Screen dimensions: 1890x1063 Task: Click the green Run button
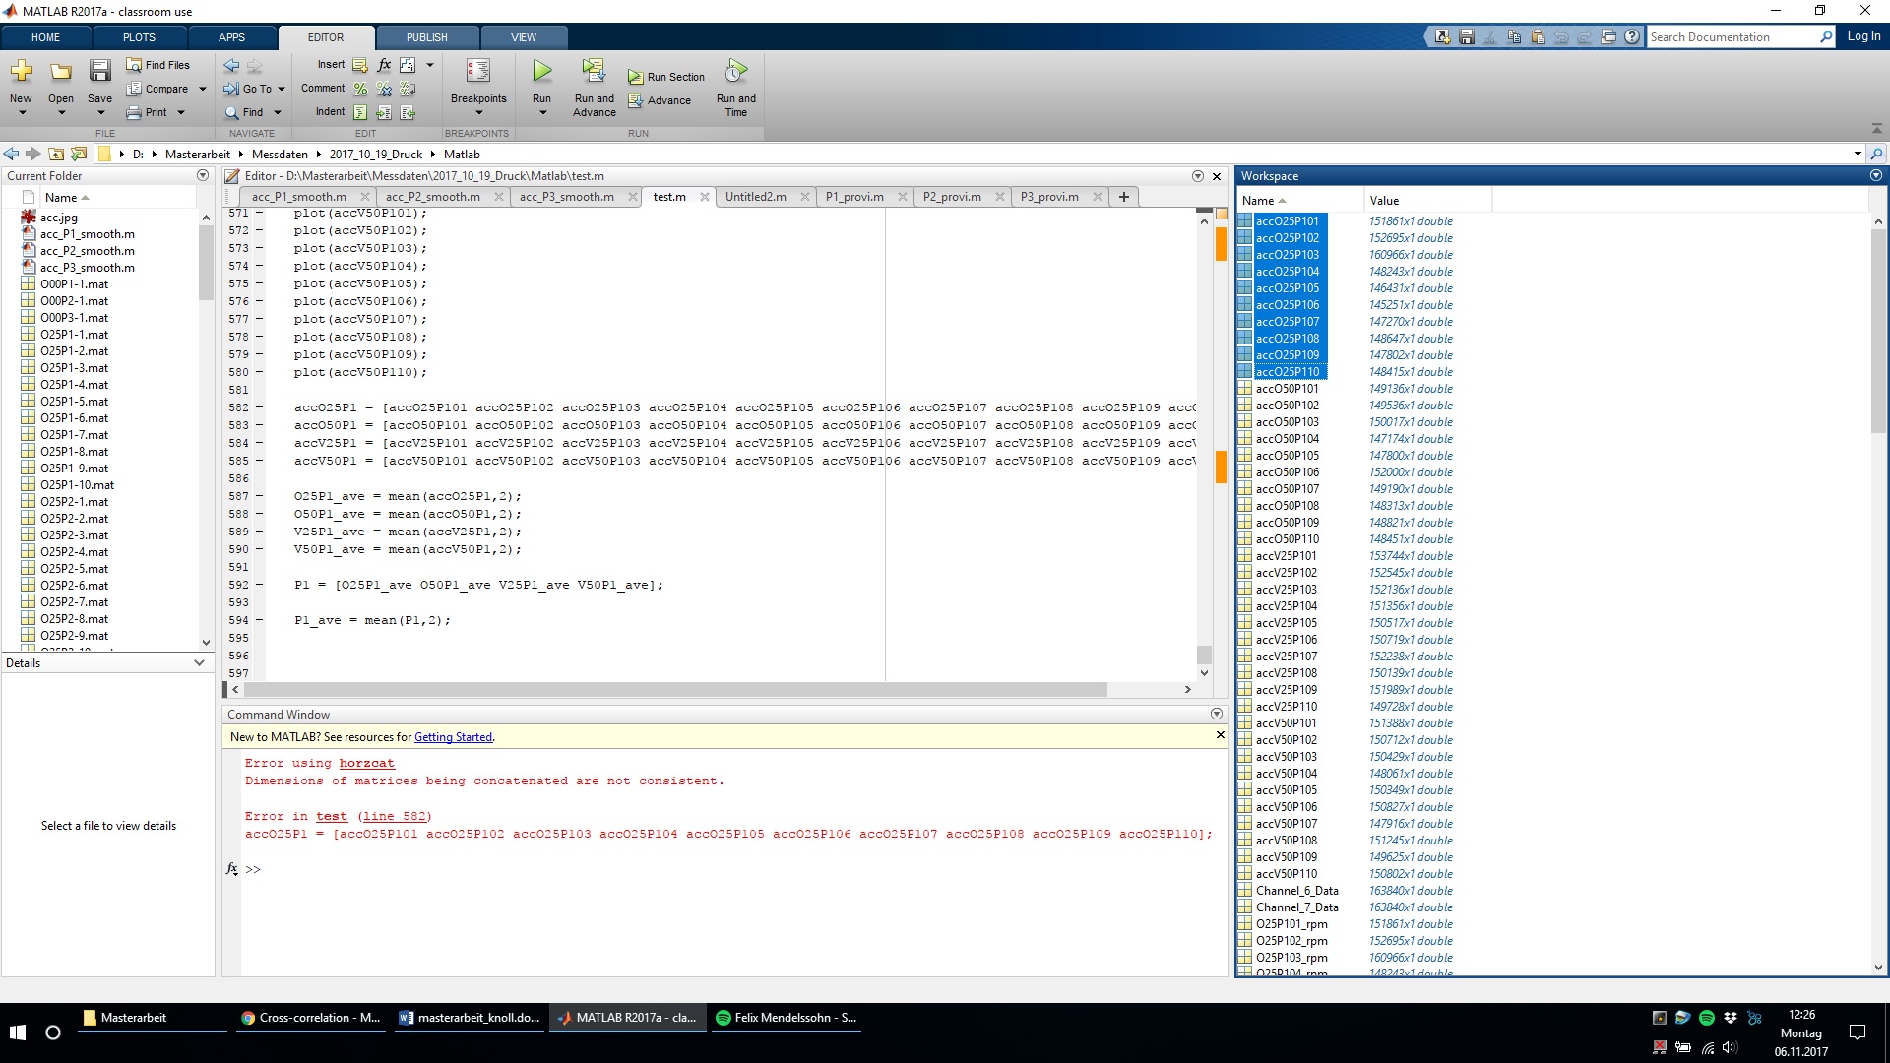(541, 72)
